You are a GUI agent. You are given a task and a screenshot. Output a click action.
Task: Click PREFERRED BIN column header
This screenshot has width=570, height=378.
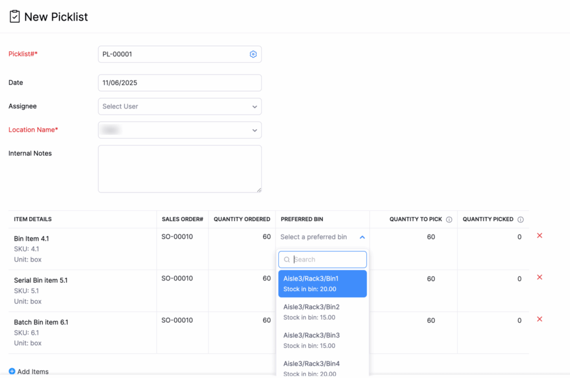point(302,219)
